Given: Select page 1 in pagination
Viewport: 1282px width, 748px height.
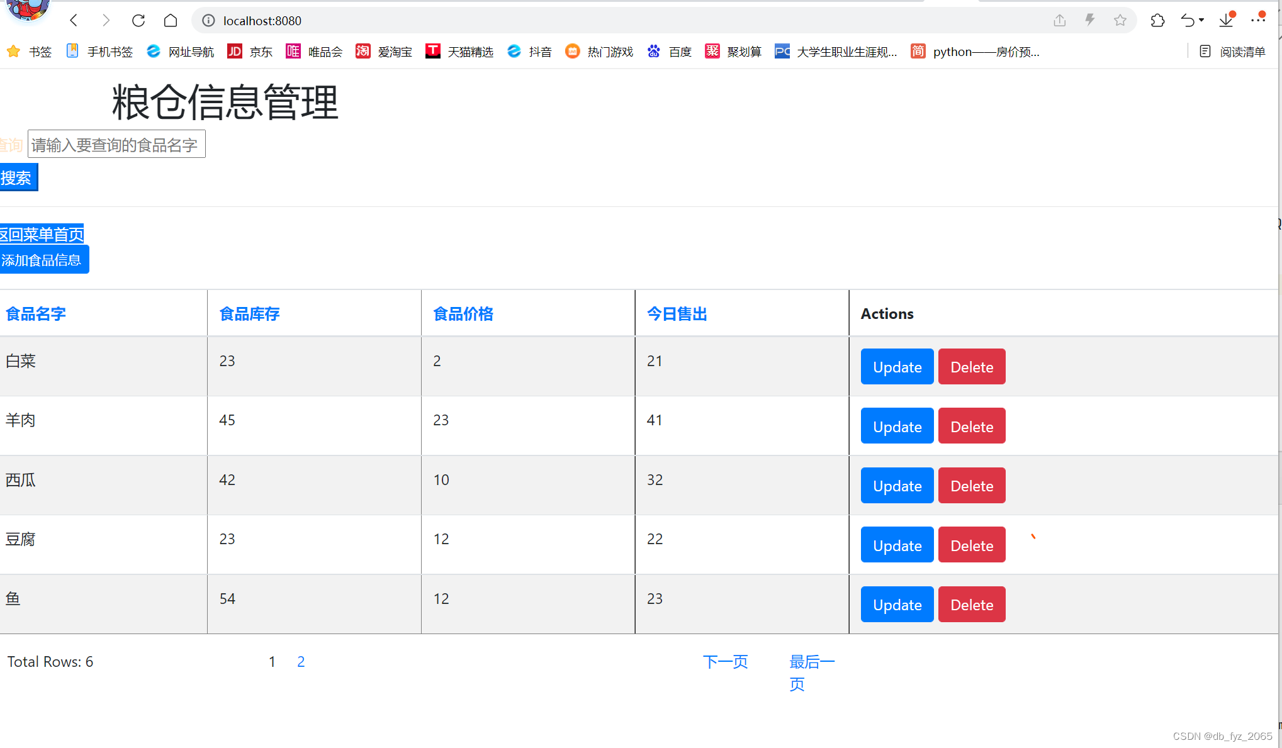Looking at the screenshot, I should [272, 662].
